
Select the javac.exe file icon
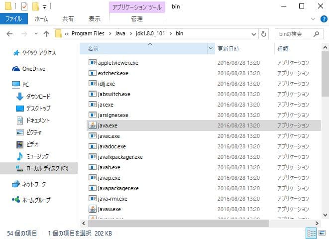92,136
